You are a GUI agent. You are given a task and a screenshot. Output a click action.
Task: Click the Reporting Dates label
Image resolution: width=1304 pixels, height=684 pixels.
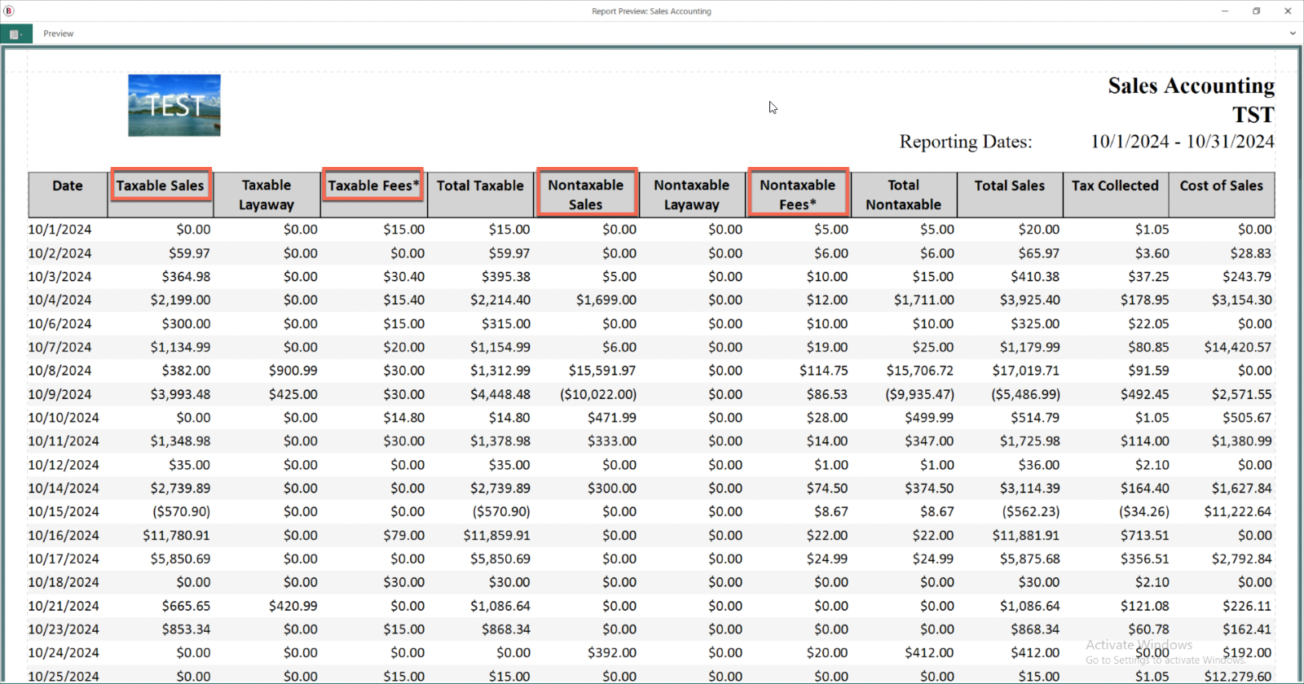966,142
